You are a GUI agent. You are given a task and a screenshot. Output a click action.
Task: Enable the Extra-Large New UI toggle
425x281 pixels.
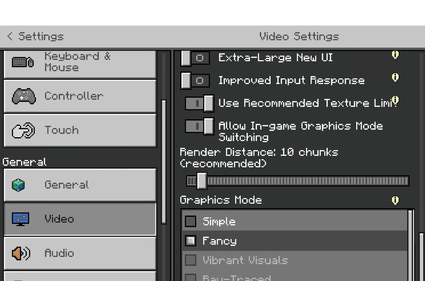pyautogui.click(x=195, y=58)
